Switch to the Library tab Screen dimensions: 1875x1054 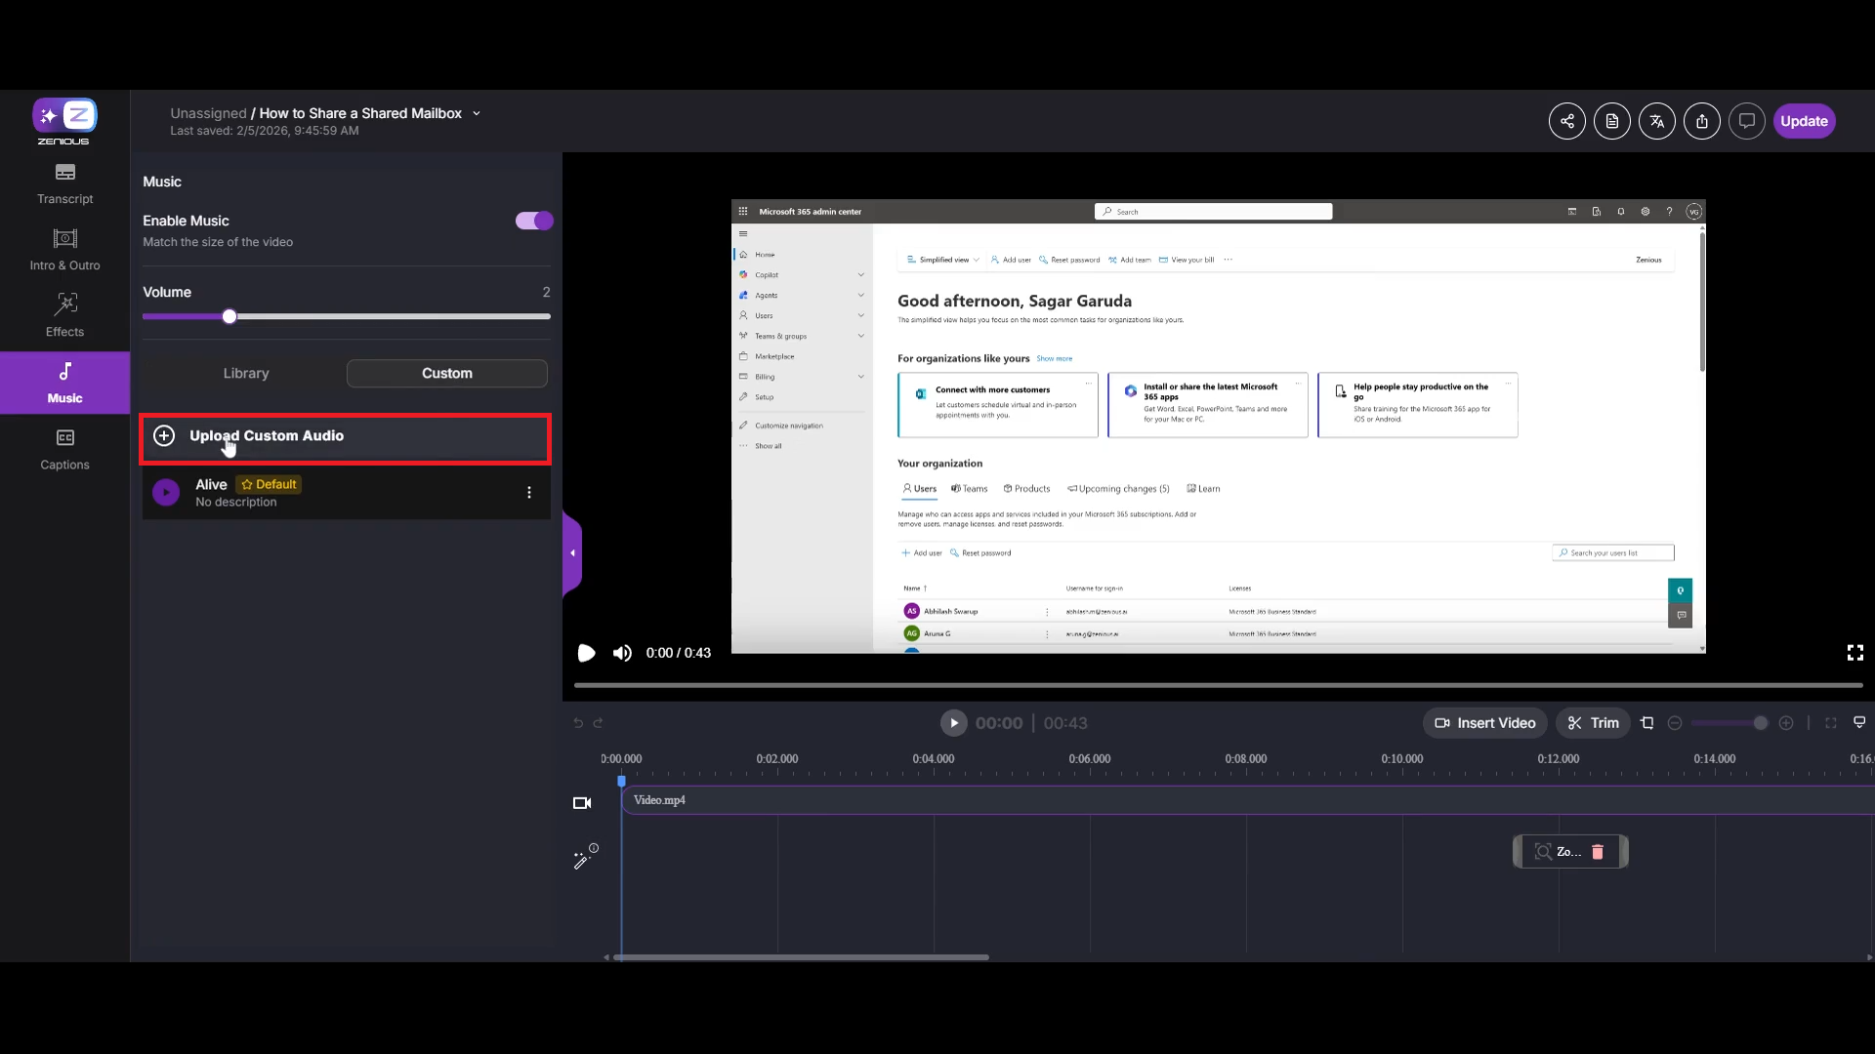[245, 373]
